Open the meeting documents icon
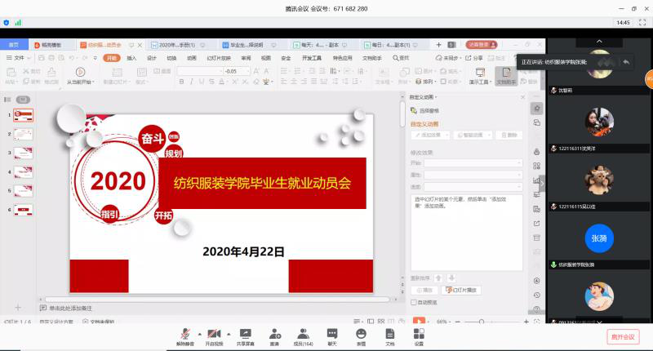Image resolution: width=653 pixels, height=351 pixels. point(389,335)
